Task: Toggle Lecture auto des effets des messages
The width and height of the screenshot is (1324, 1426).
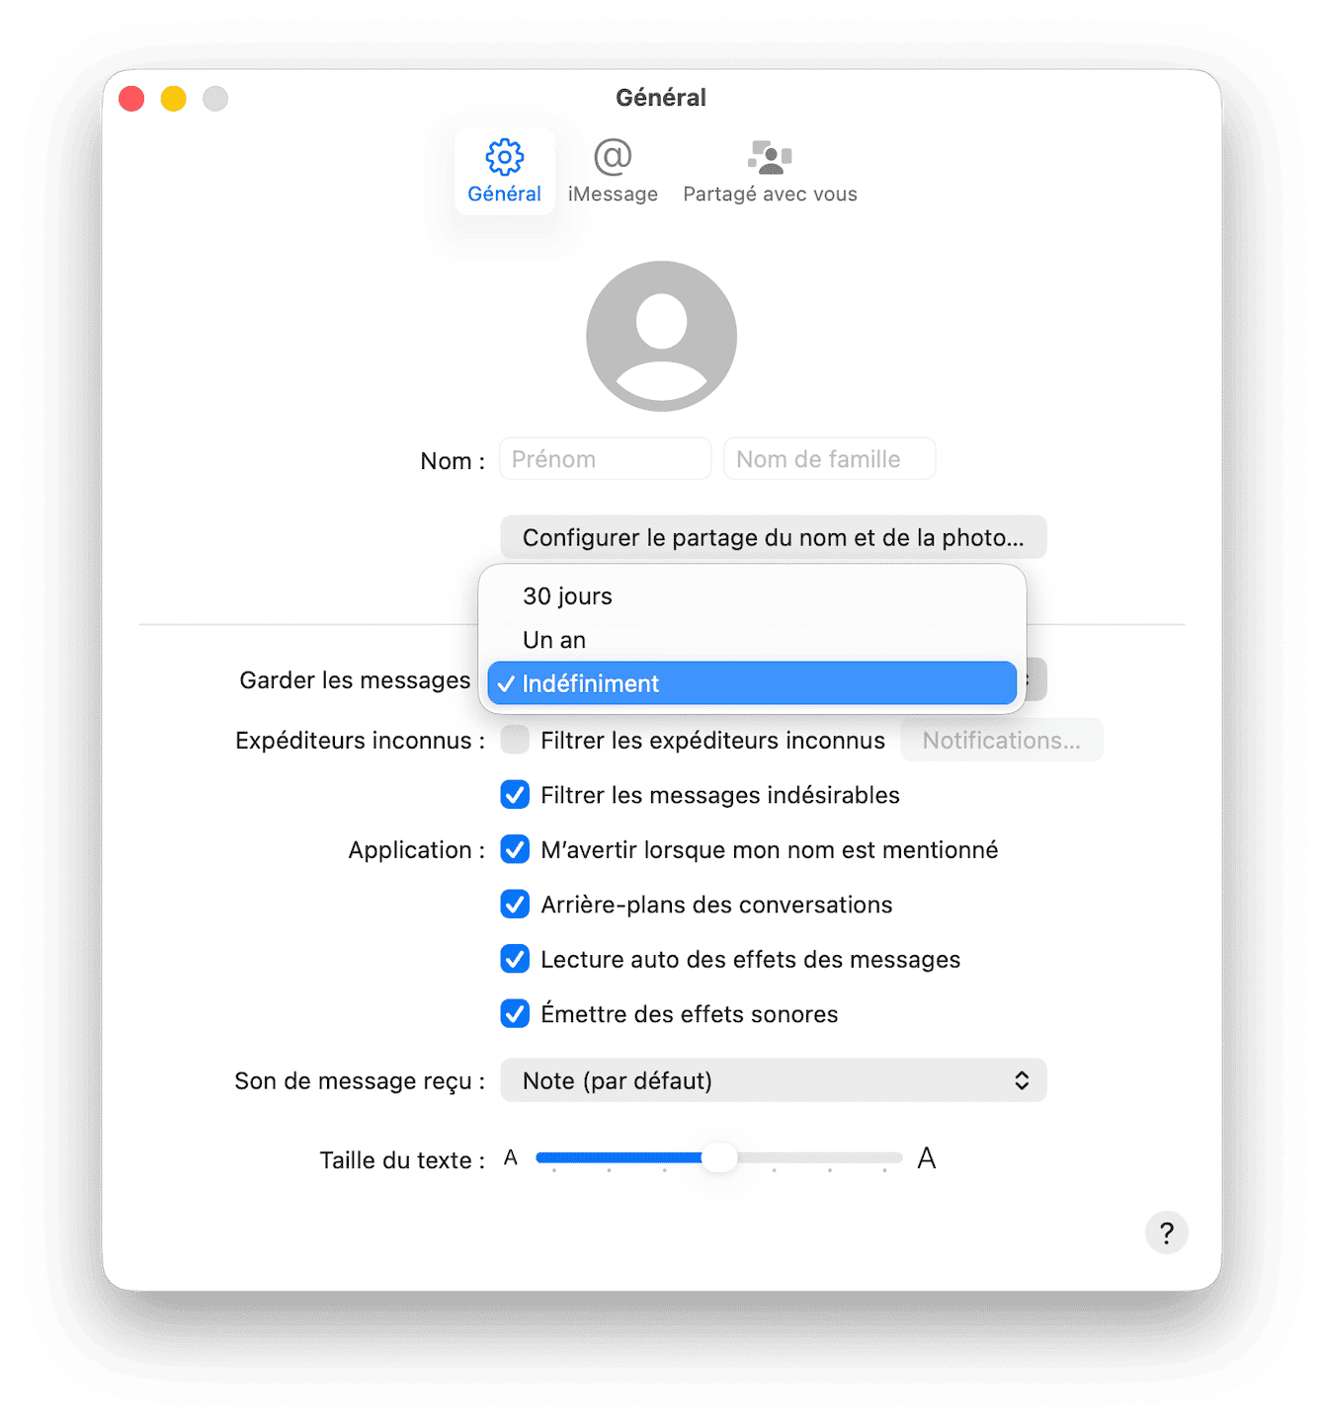Action: click(515, 959)
